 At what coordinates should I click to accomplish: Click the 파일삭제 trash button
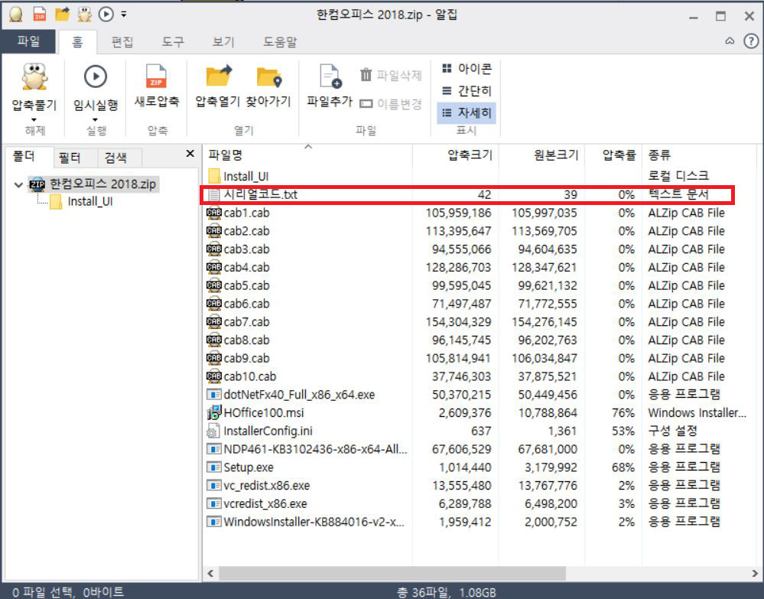[391, 75]
